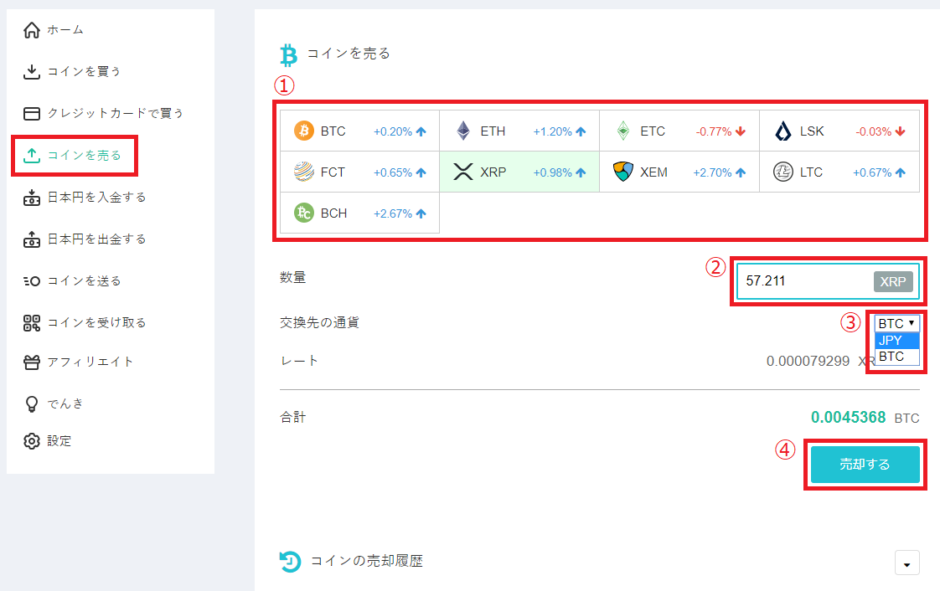
Task: Open コインを買う menu item
Action: pos(72,72)
